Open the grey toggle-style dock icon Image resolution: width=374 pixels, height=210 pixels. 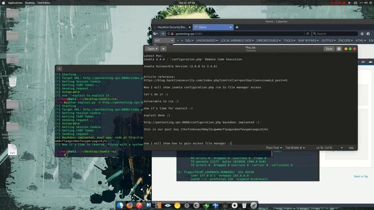196,205
